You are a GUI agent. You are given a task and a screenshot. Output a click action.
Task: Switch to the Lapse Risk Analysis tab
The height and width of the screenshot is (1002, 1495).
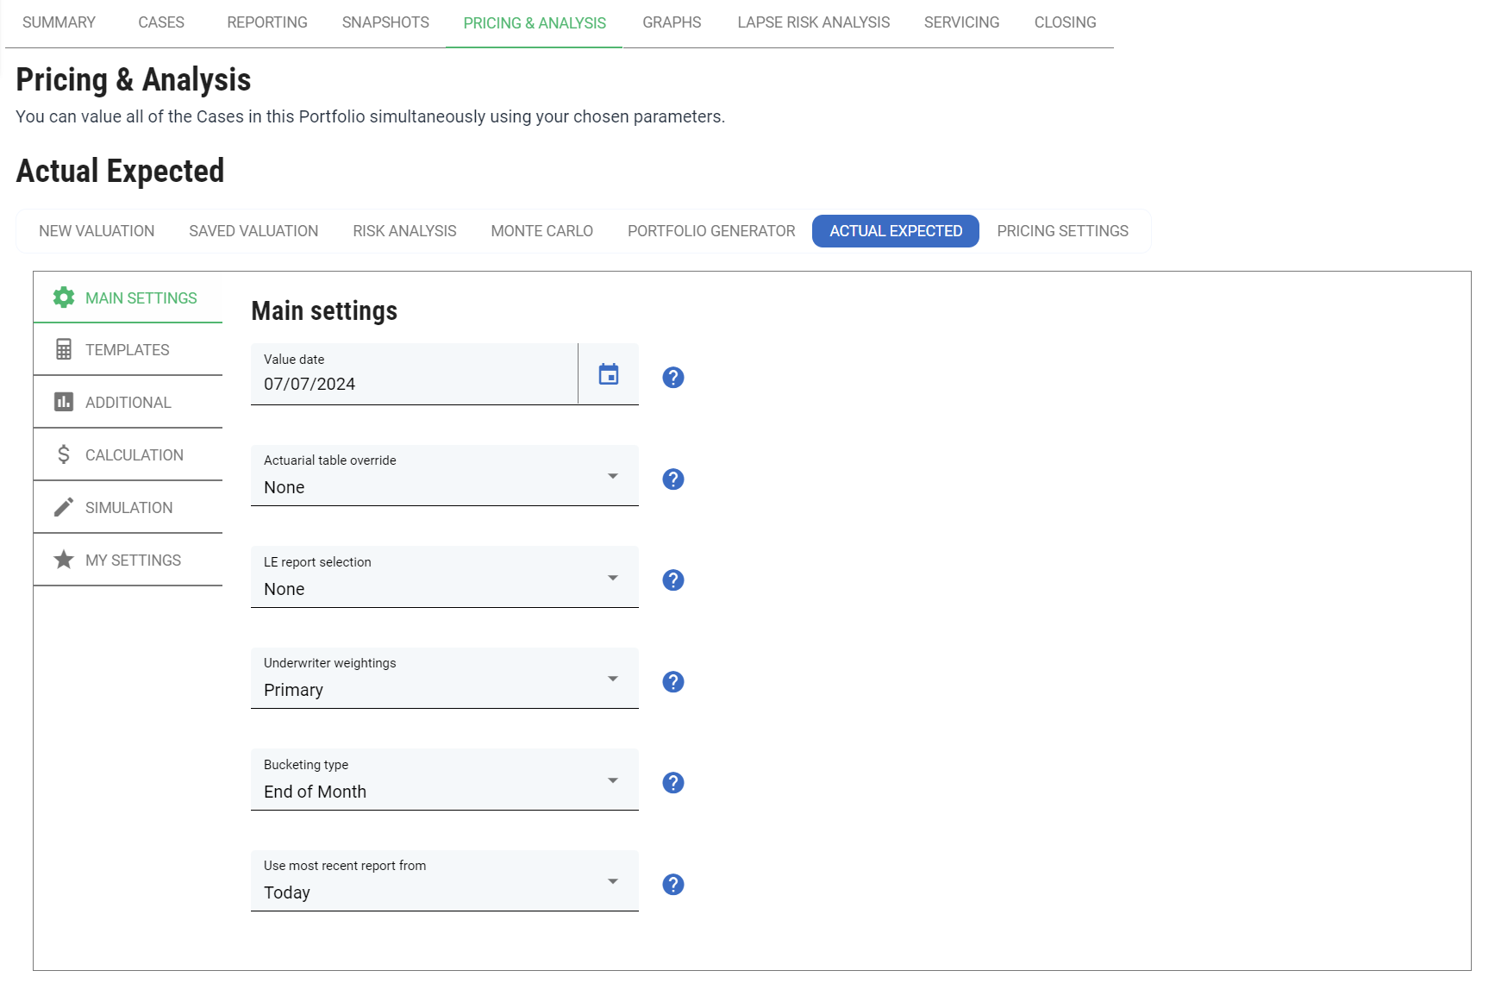813,22
